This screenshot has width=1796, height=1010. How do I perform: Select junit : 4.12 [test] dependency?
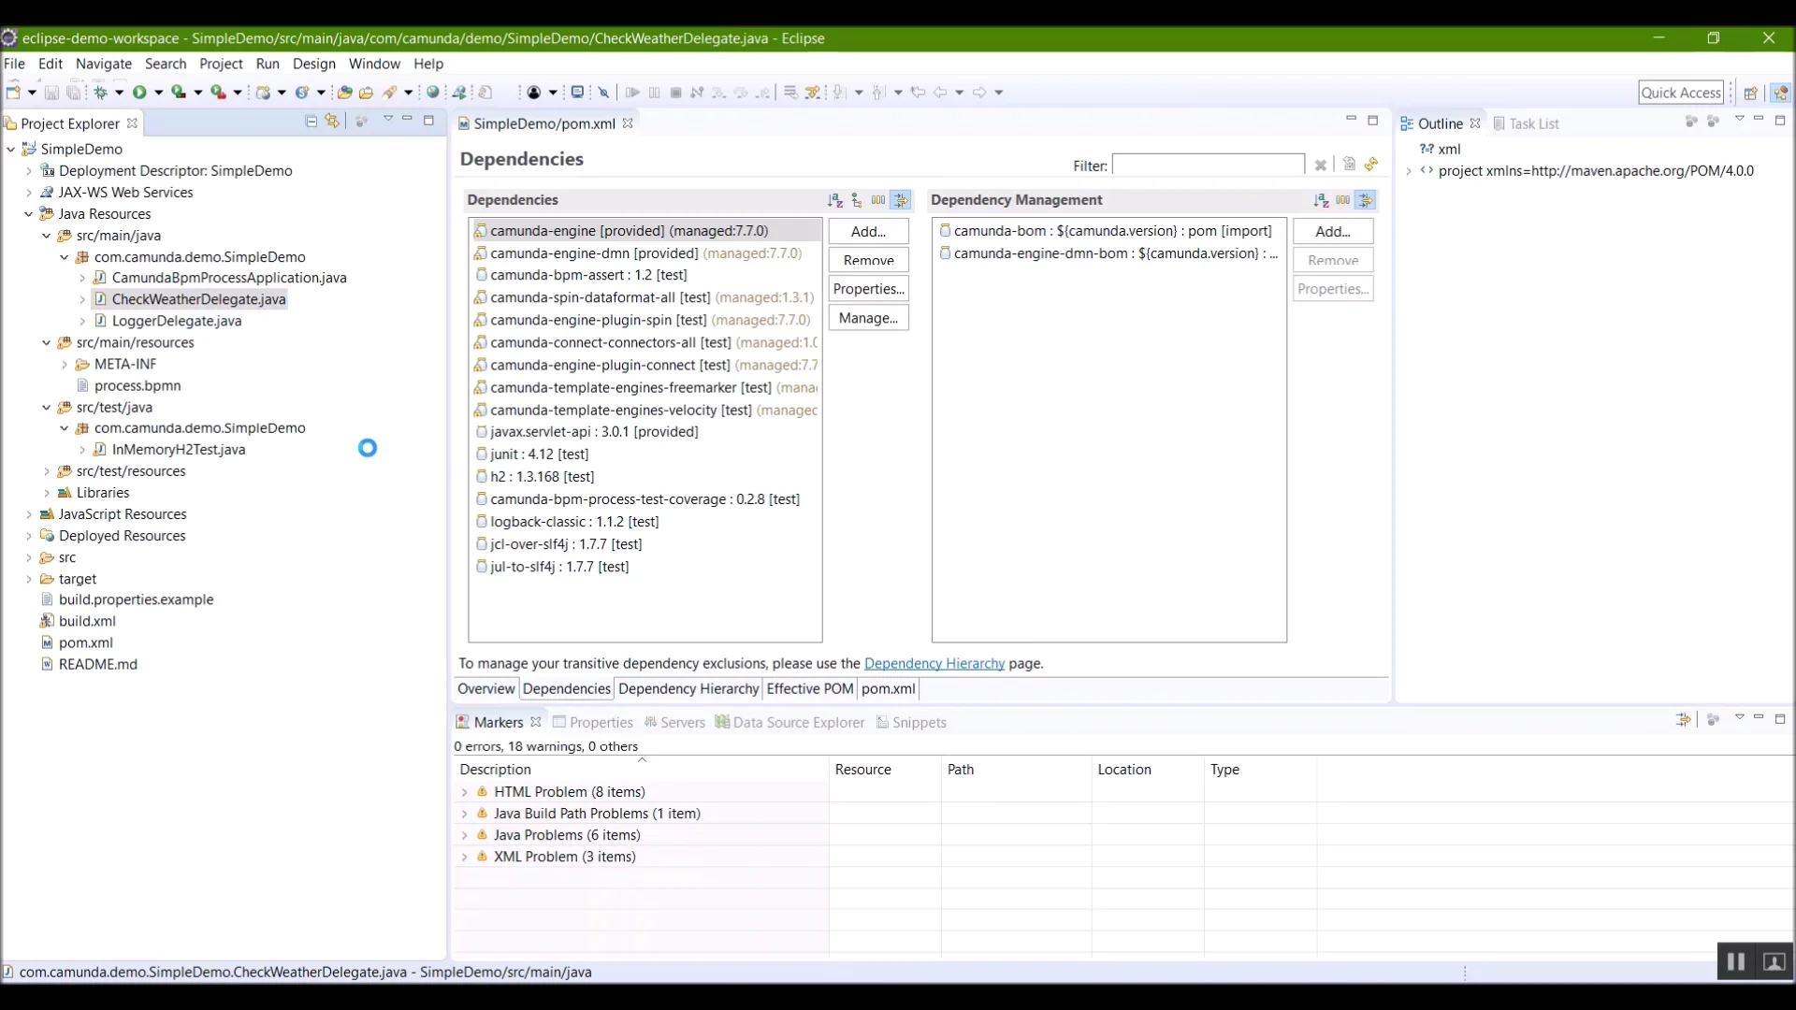540,454
